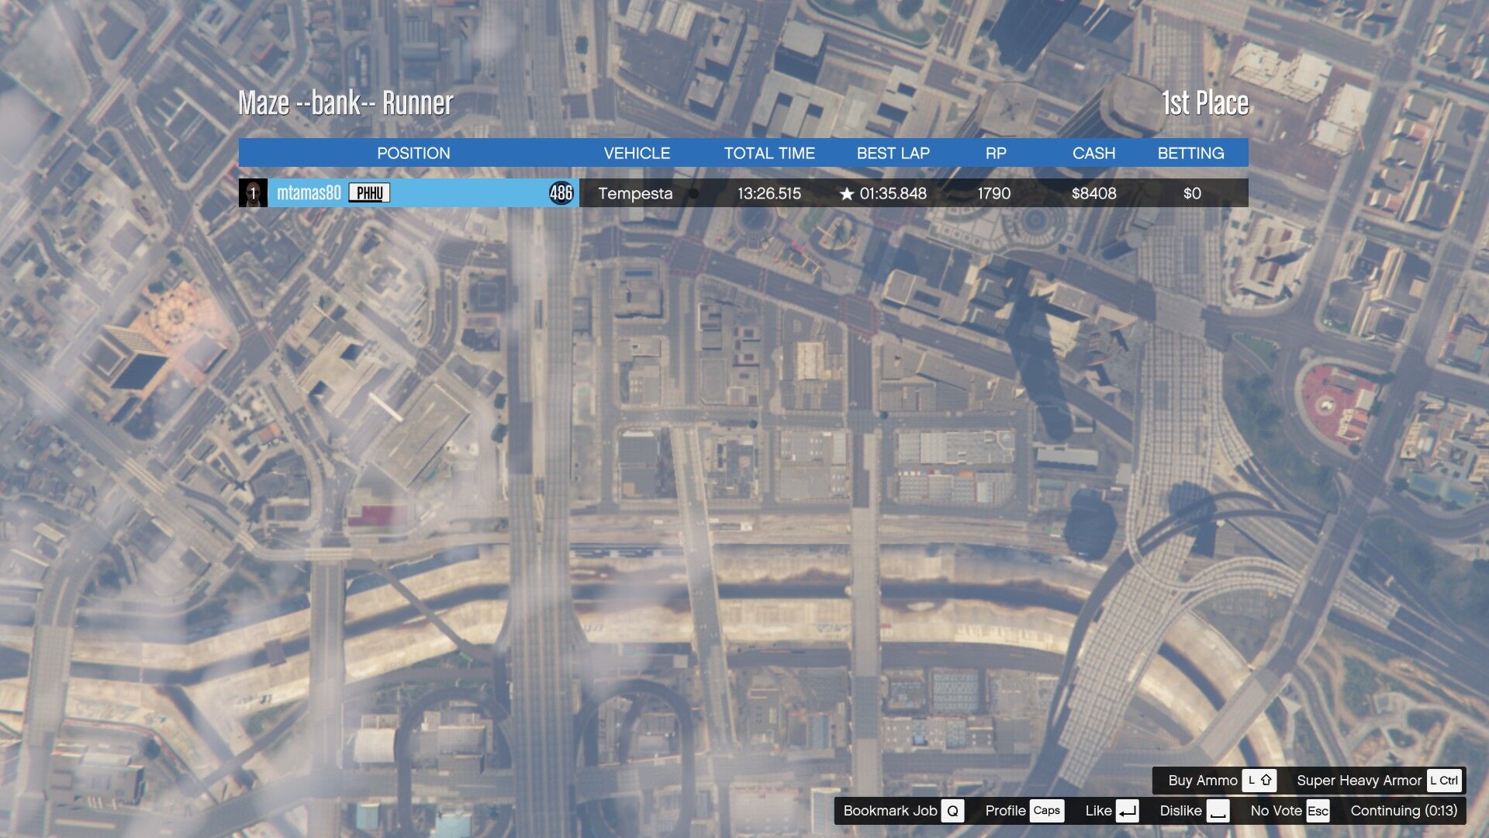
Task: Click the RP column header
Action: pyautogui.click(x=996, y=153)
